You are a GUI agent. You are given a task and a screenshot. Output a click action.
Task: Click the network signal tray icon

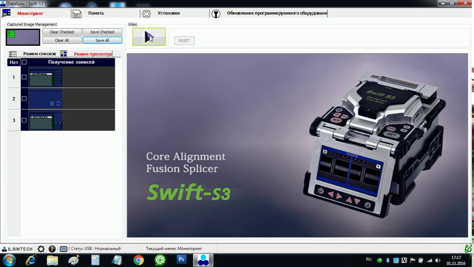pyautogui.click(x=430, y=260)
